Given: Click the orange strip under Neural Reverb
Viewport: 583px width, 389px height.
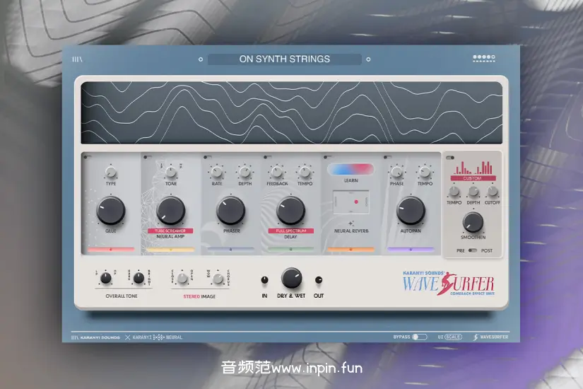Looking at the screenshot, I should point(351,250).
